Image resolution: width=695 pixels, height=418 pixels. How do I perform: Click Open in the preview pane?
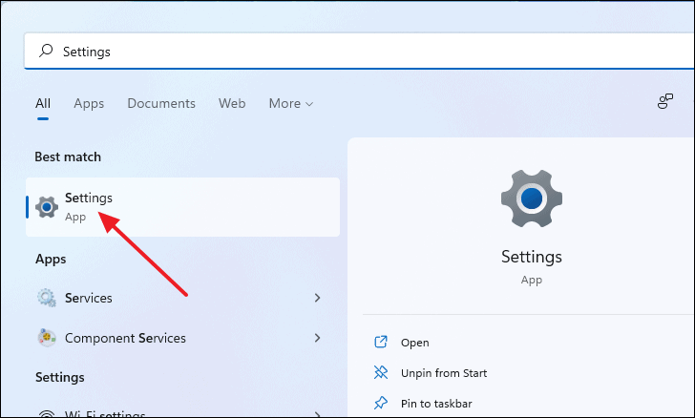[x=415, y=343]
